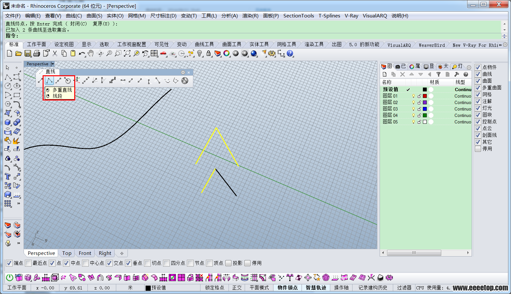The width and height of the screenshot is (511, 294).
Task: Select the Text object tool in left sidebar
Action: click(8, 177)
